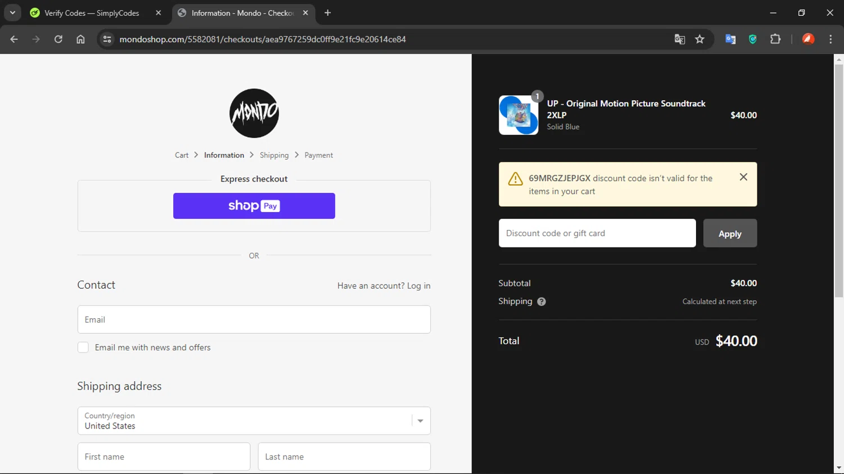Click the browser forward arrow
The width and height of the screenshot is (844, 474).
(36, 39)
